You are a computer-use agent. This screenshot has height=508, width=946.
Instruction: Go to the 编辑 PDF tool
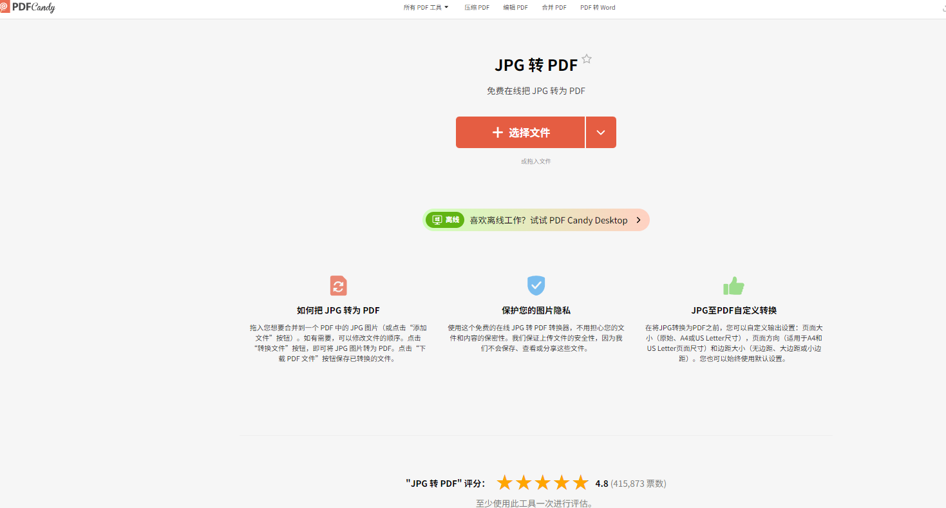tap(516, 8)
